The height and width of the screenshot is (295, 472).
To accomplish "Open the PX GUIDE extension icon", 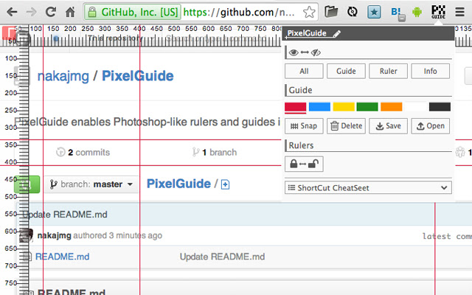I will point(438,12).
